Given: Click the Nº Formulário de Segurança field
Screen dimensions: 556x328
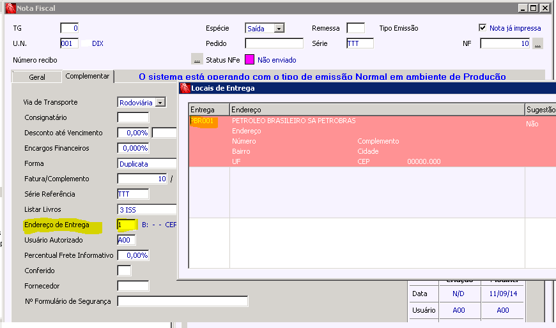Looking at the screenshot, I should (183, 301).
